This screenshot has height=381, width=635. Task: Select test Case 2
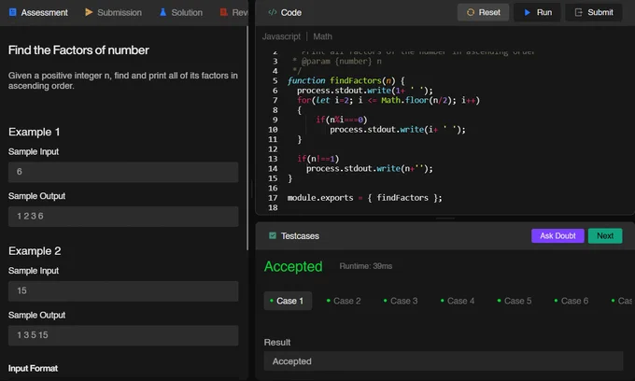coord(344,301)
